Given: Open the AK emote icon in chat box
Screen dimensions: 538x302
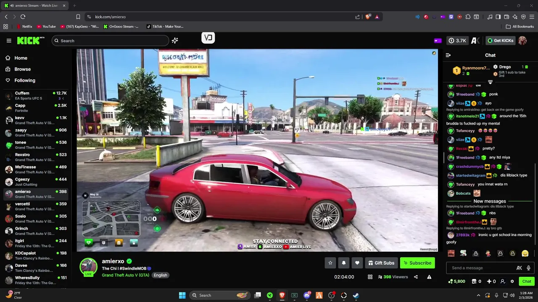Looking at the screenshot, I should [x=519, y=268].
